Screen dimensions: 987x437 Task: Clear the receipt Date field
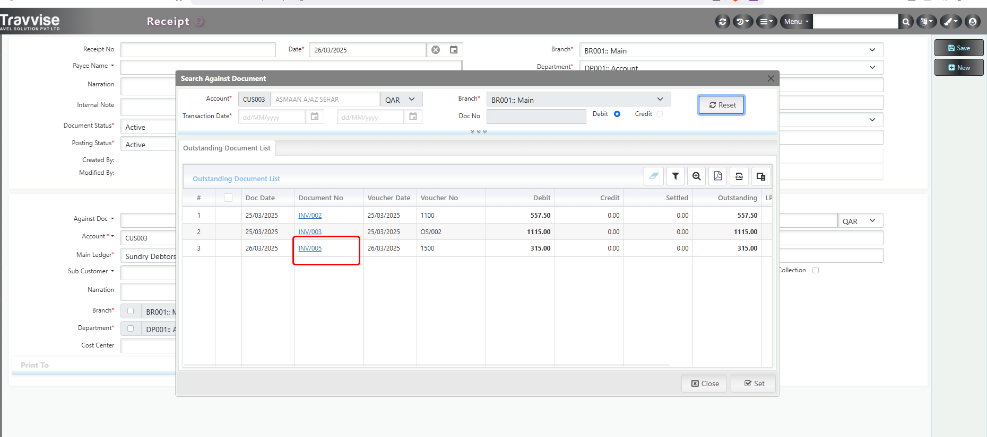point(436,50)
